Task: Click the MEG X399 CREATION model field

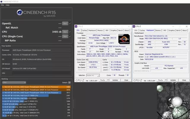Action: [x=158, y=38]
